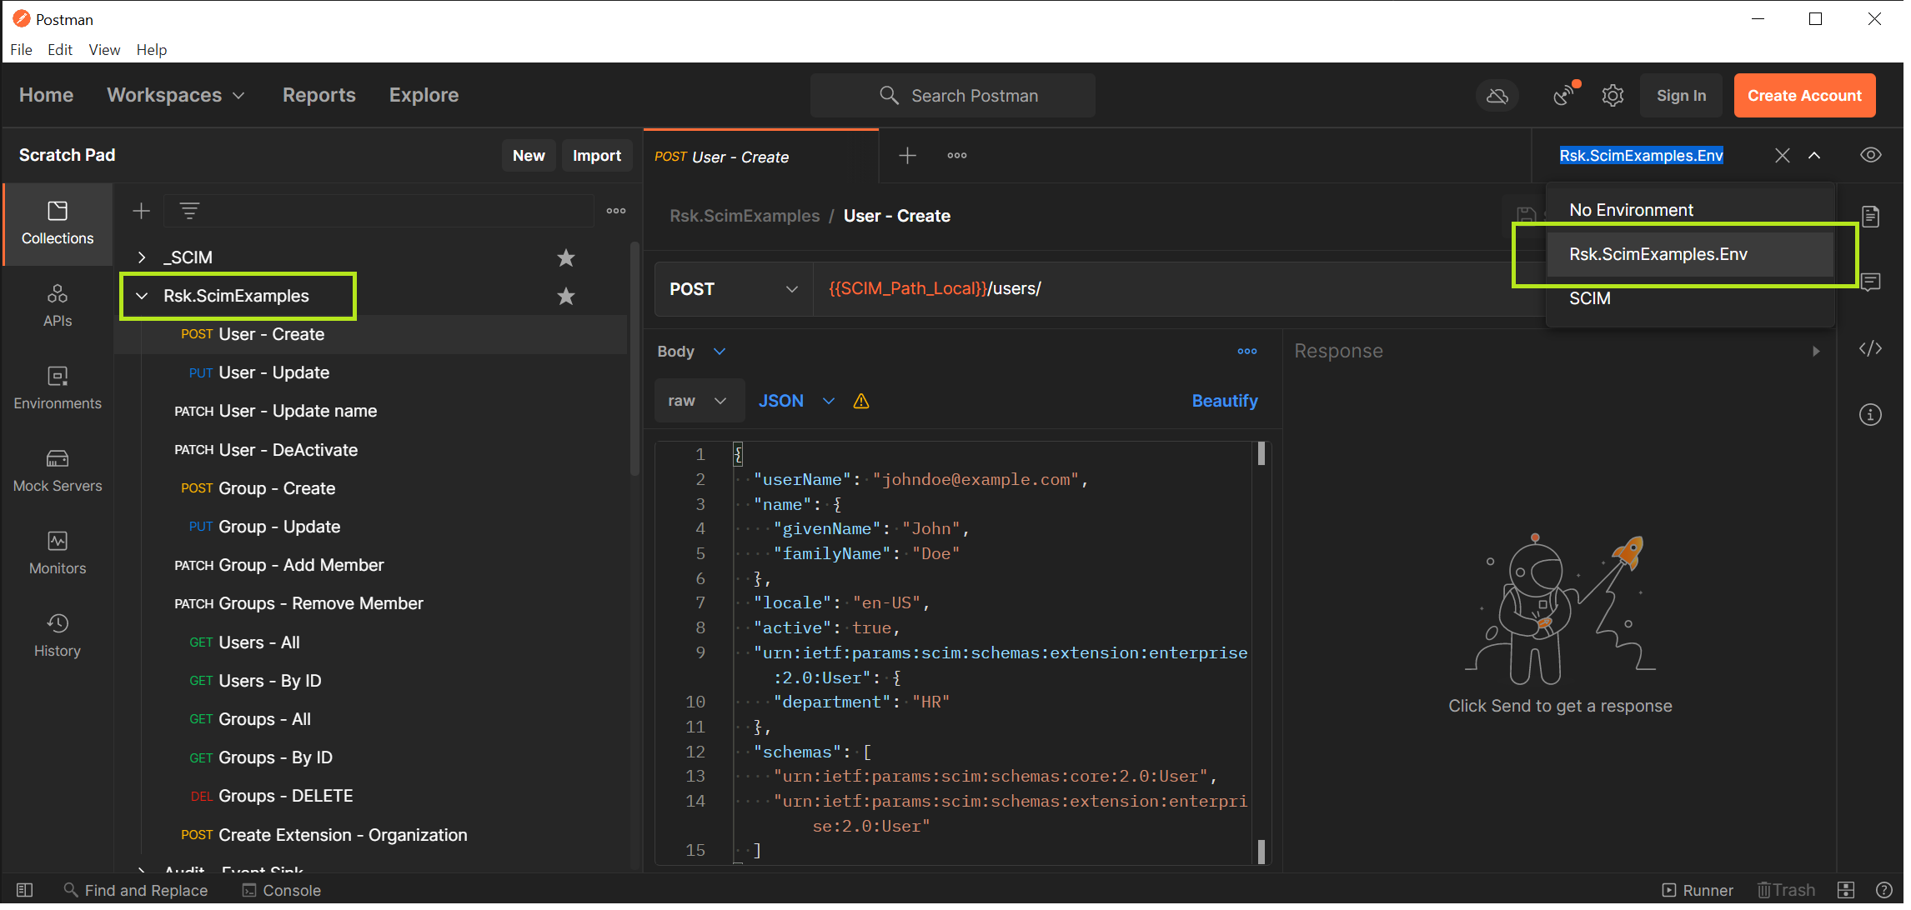1911x910 pixels.
Task: Open the JSON format dropdown
Action: tap(796, 402)
